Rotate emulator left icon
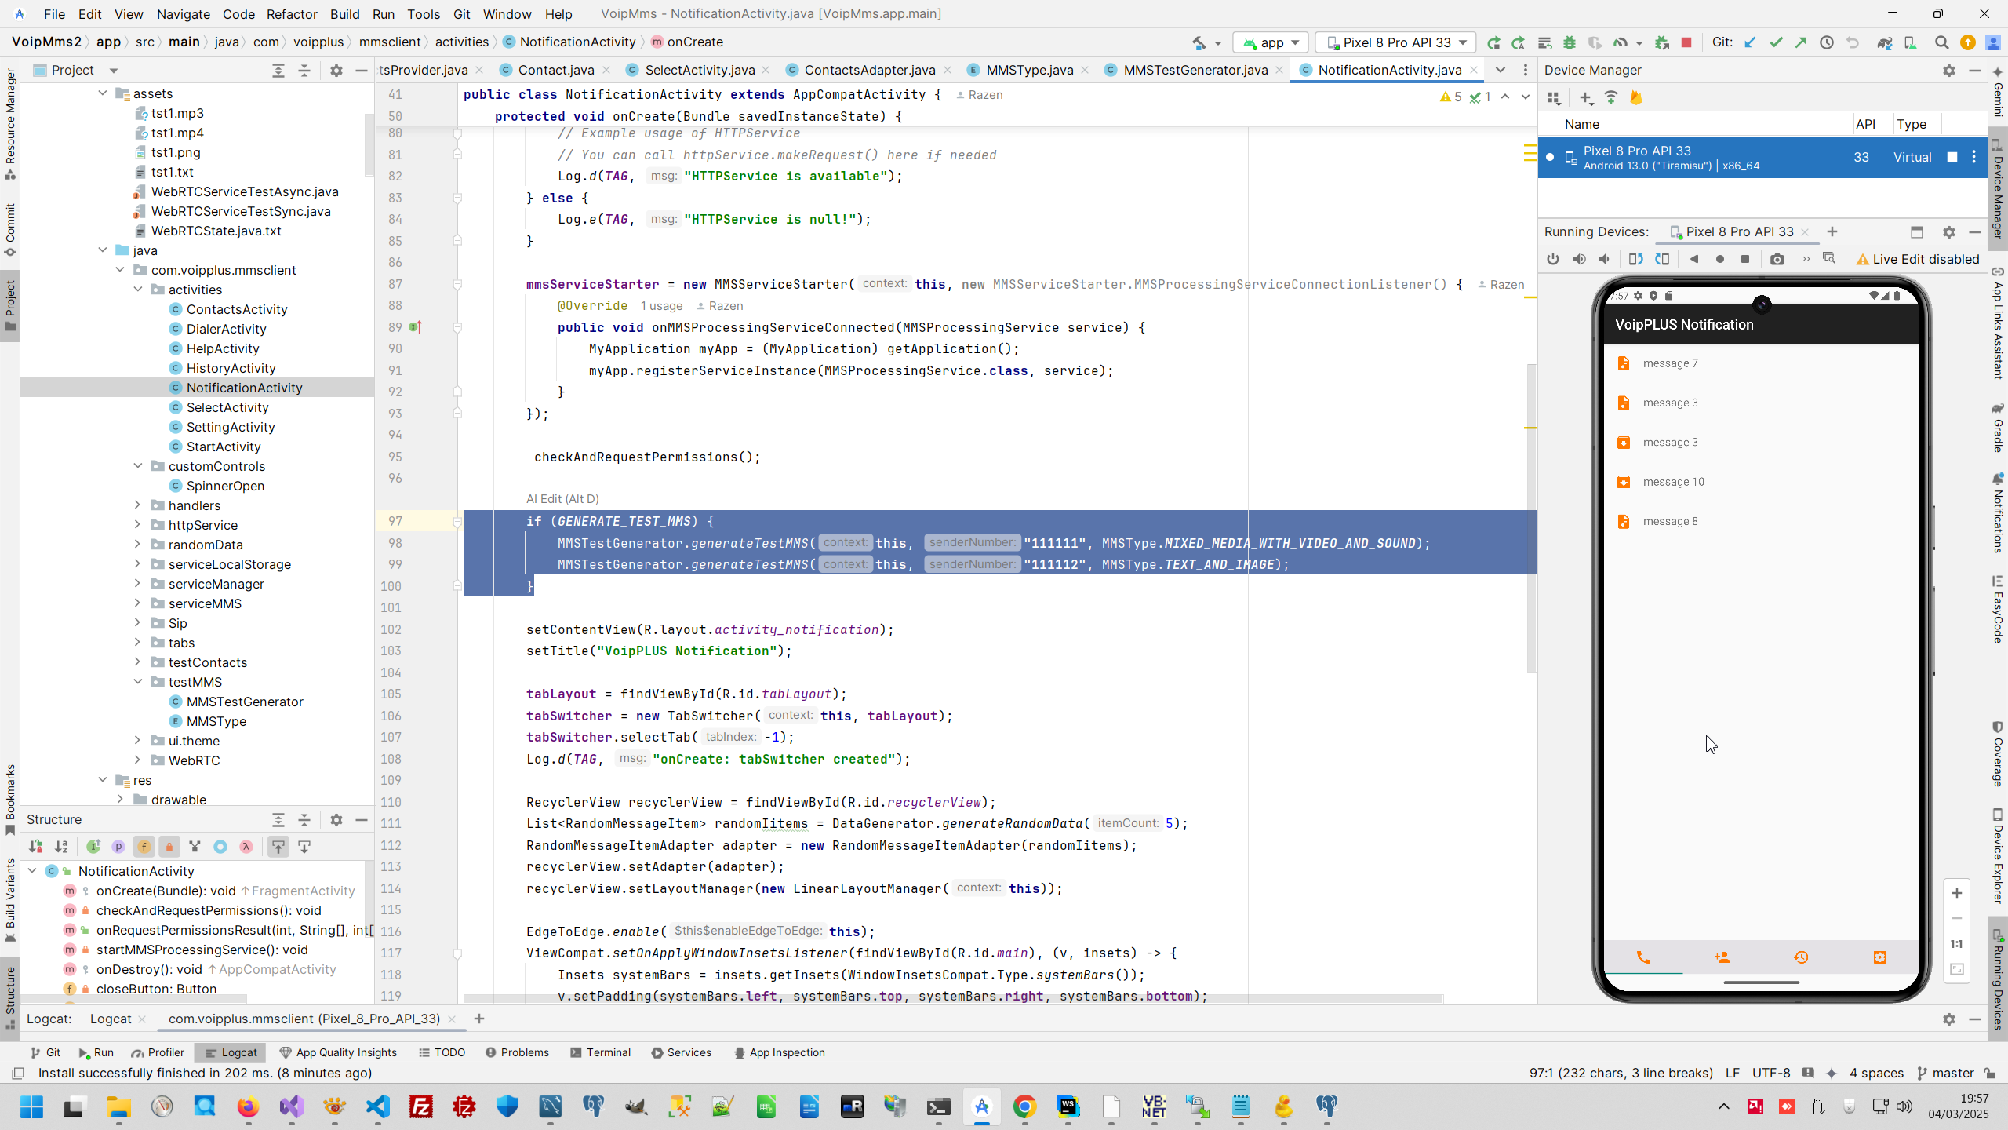 click(1635, 259)
